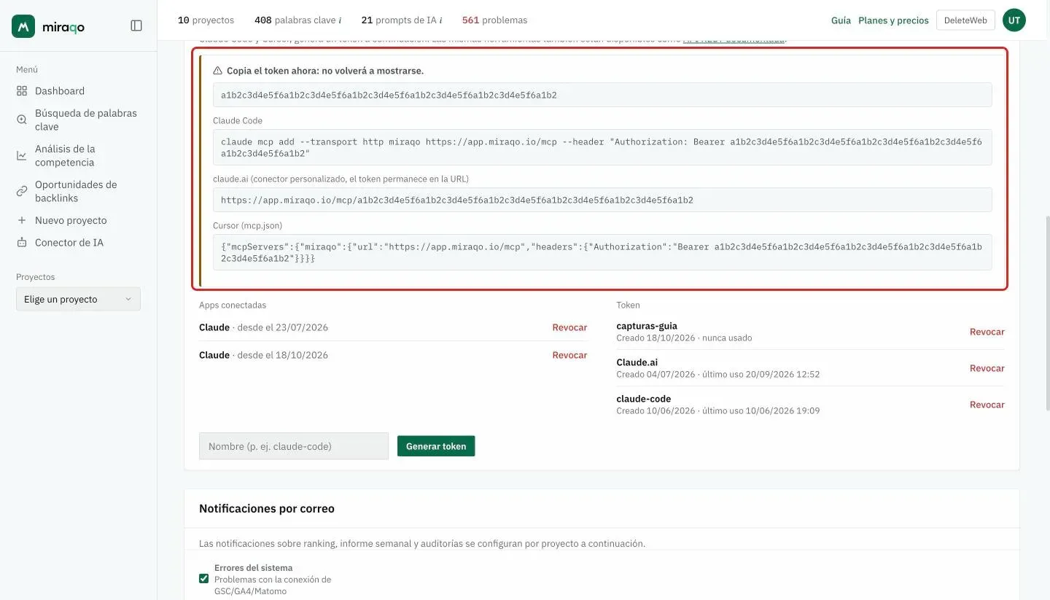Revoke the Claude app connected since 23/07/2026
Screen dimensions: 1050x600
[x=569, y=327]
